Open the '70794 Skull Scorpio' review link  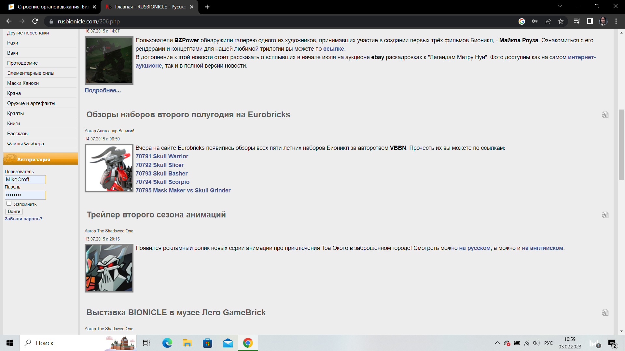162,182
